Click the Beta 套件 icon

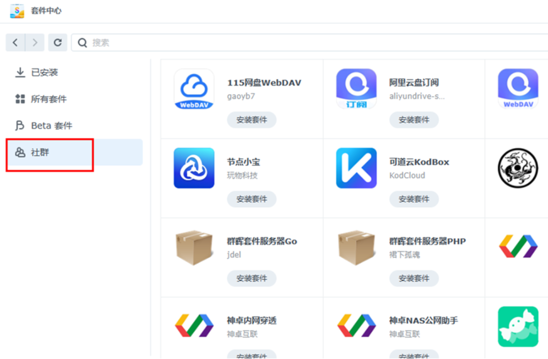tap(20, 126)
